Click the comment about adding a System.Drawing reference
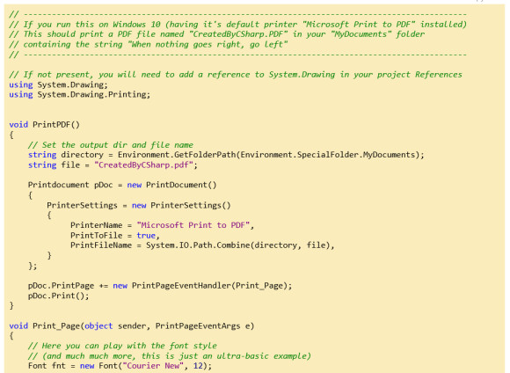This screenshot has height=373, width=510. tap(236, 75)
